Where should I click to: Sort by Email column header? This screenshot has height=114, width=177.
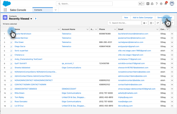[x=121, y=29]
